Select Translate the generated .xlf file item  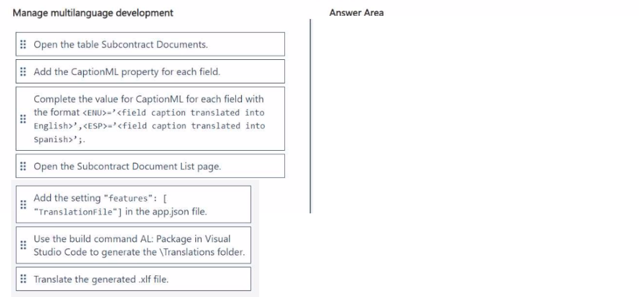click(x=133, y=279)
